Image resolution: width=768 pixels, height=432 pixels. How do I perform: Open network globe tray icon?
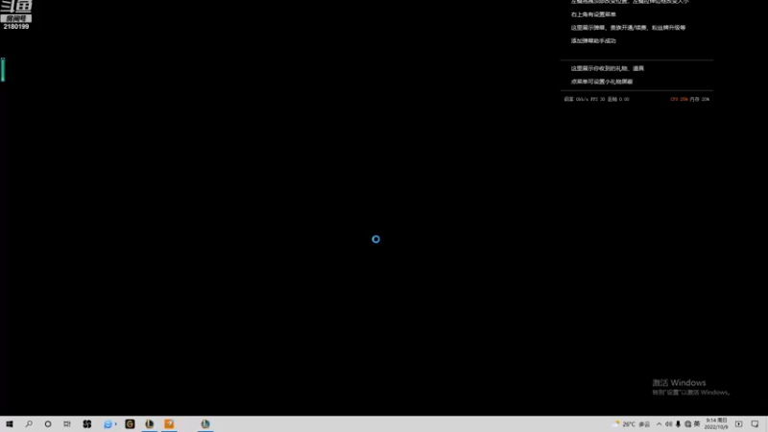coord(687,424)
